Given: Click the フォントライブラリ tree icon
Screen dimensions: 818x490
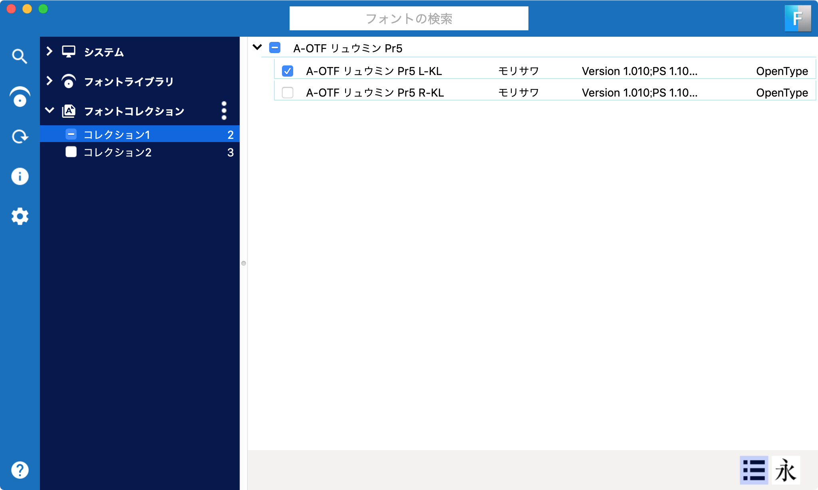Looking at the screenshot, I should click(x=69, y=81).
